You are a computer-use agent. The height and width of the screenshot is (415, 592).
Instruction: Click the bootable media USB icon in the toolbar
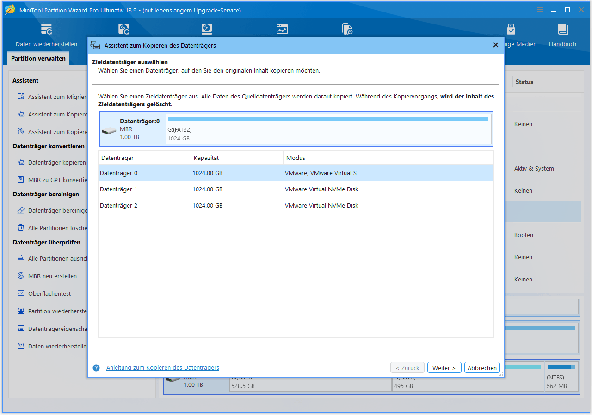point(511,30)
